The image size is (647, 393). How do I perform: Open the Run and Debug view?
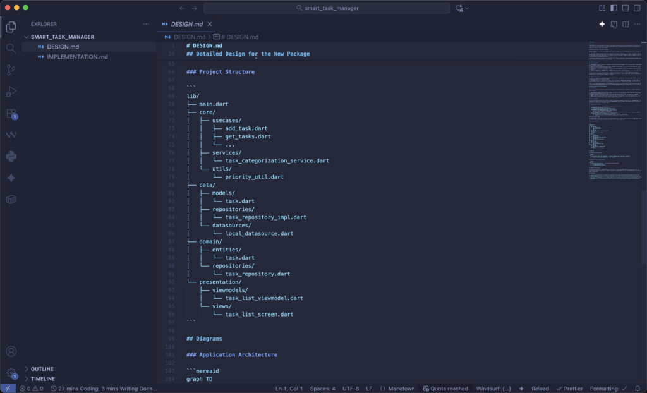click(x=11, y=92)
